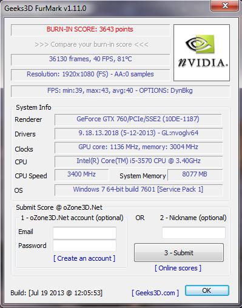
Task: Click the Build: [Jul 19 2013 @ 12:05:53] text
Action: pos(56,293)
